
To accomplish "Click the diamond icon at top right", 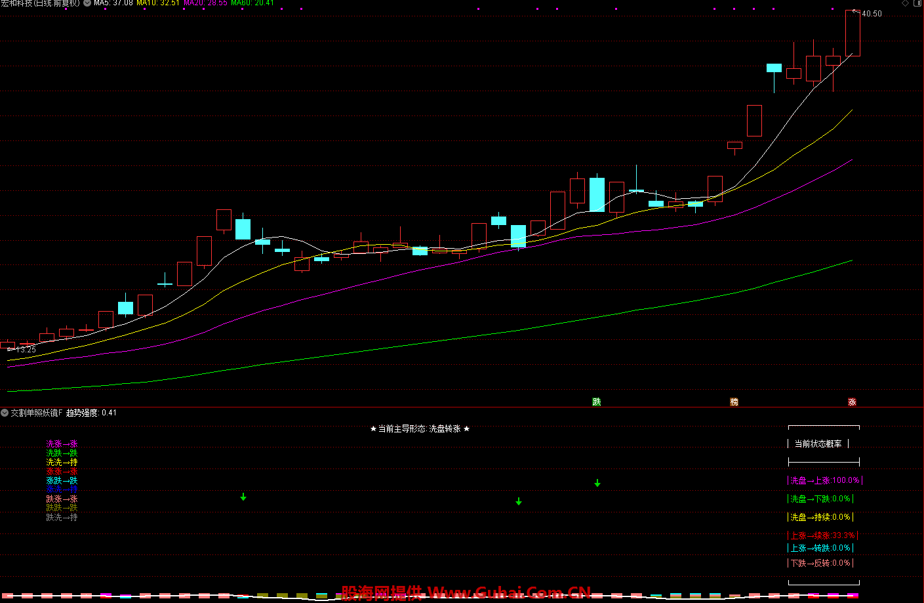I will click(906, 3).
